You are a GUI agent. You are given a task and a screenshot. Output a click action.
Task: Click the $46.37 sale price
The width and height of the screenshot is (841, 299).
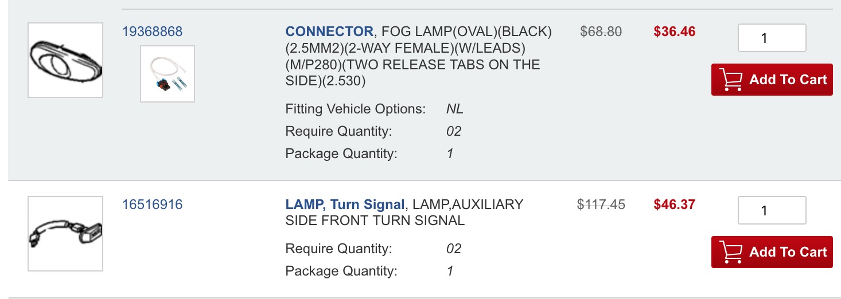click(x=674, y=204)
